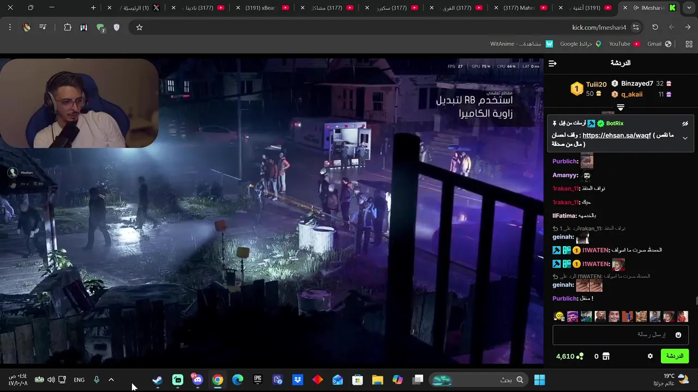Open q_akaii's leaderboard entry
Screen dimensions: 698x392
[x=631, y=94]
